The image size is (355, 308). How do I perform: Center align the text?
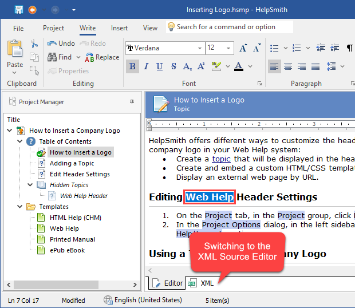coord(288,66)
